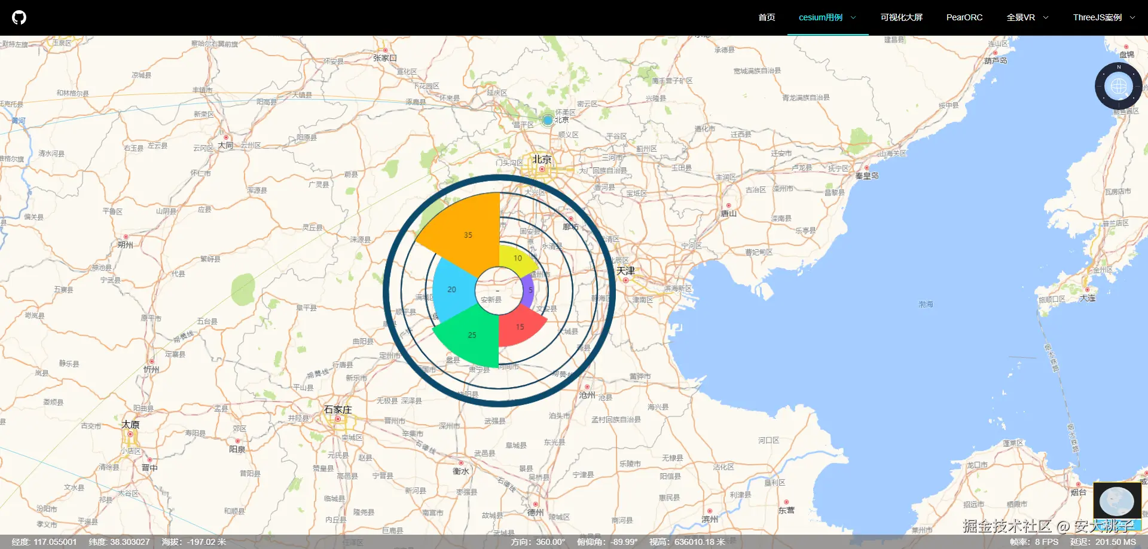This screenshot has height=549, width=1148.
Task: Open the GitHub logo link
Action: tap(19, 17)
